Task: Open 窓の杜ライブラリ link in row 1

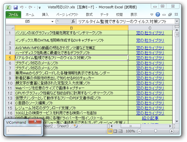Action: pos(150,33)
